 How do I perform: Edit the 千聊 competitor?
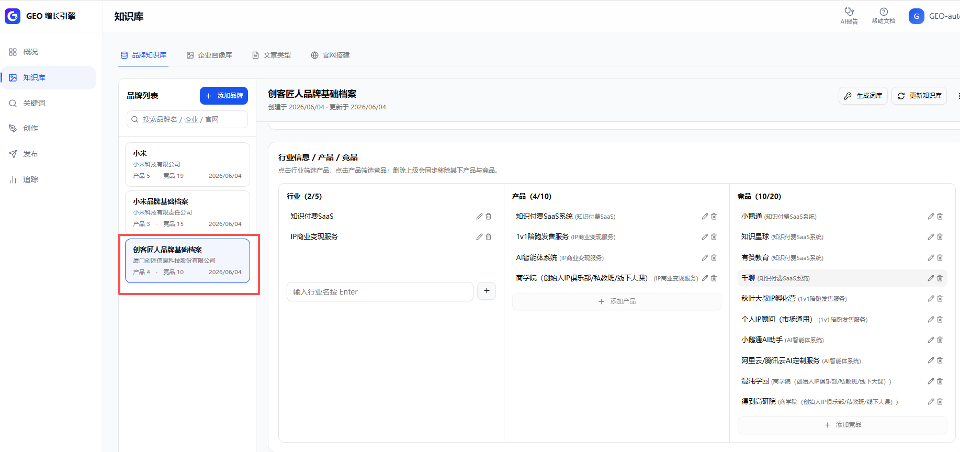click(x=931, y=278)
